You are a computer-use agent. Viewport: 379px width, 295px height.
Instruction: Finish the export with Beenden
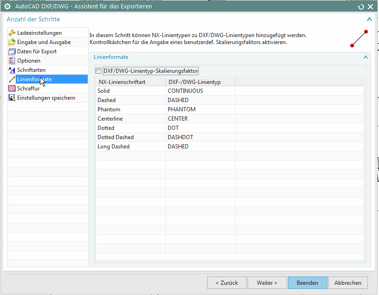(x=307, y=282)
